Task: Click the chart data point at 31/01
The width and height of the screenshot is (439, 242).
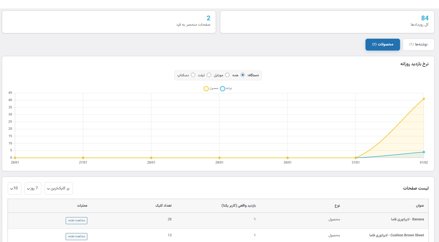Action: 355,158
